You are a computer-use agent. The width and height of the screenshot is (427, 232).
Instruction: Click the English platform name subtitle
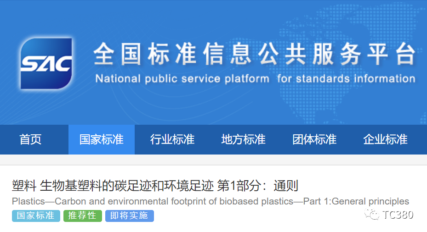[255, 79]
